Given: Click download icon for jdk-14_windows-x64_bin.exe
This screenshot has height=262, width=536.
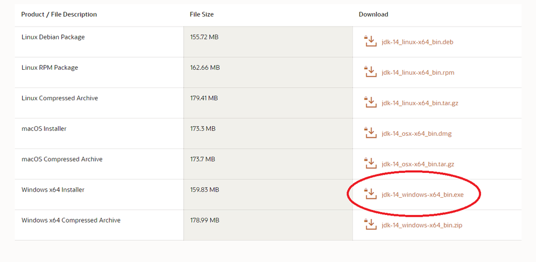Looking at the screenshot, I should [371, 193].
